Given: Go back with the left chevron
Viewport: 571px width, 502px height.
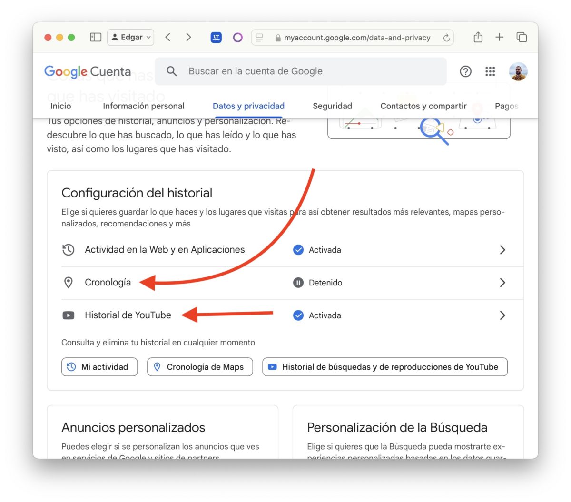Looking at the screenshot, I should click(x=167, y=37).
